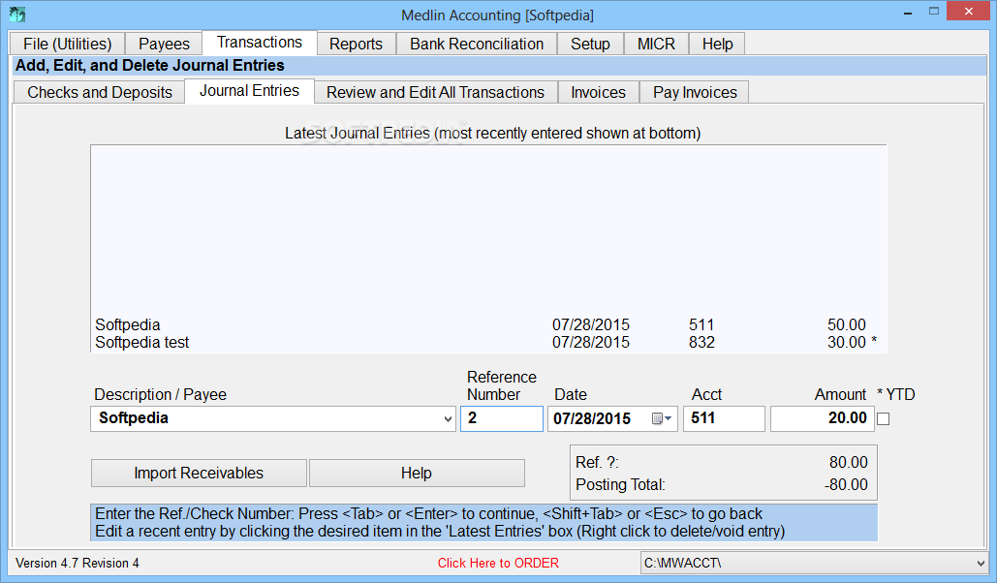Image resolution: width=997 pixels, height=583 pixels.
Task: Click the Help button beside Import Receivables
Action: click(x=417, y=473)
